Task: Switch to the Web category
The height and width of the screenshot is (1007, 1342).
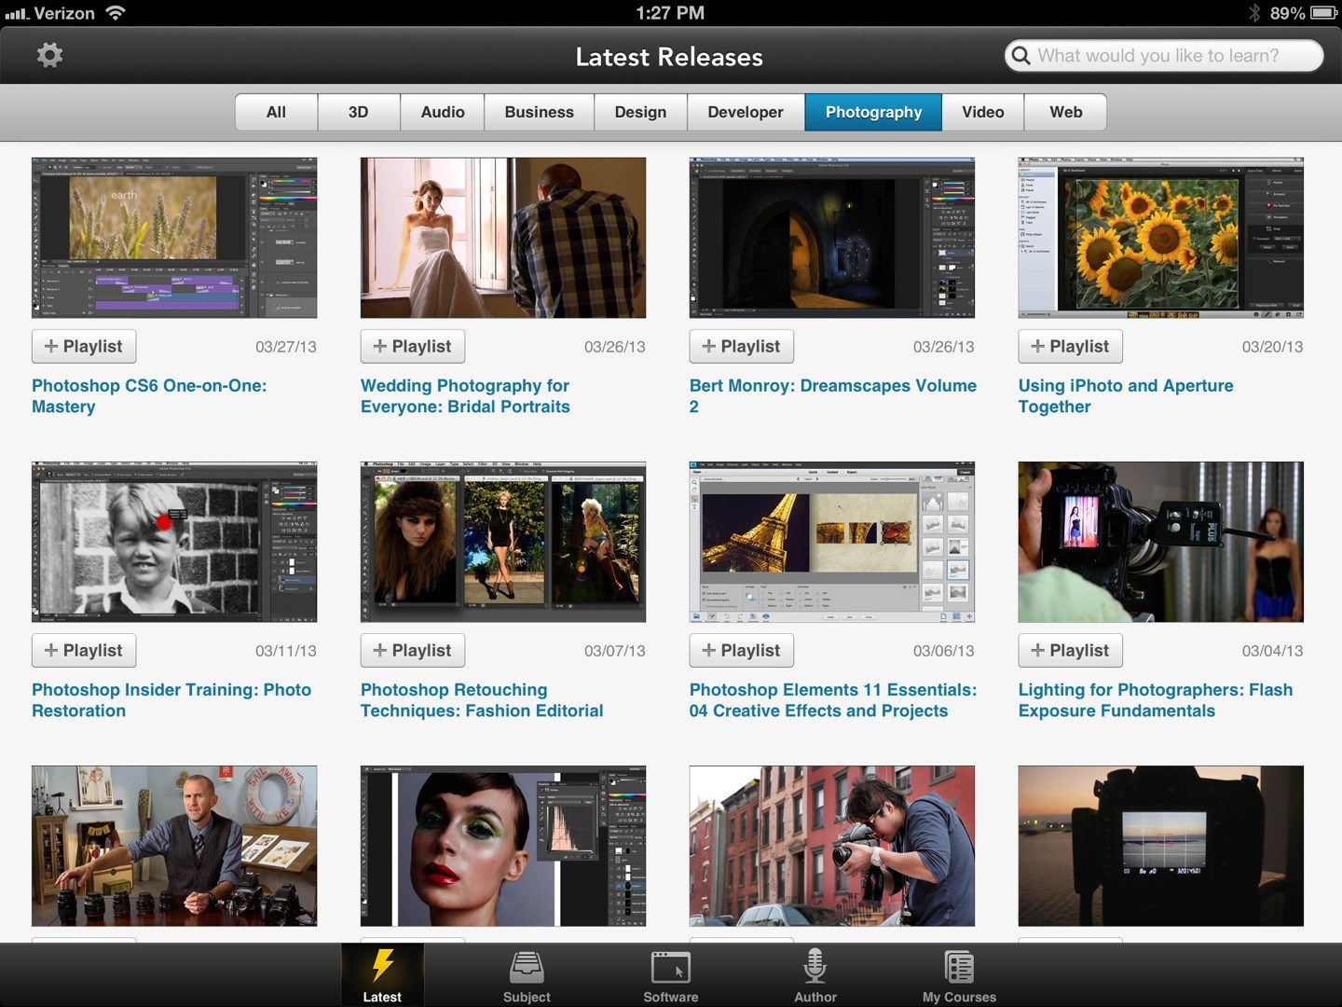Action: [x=1066, y=112]
